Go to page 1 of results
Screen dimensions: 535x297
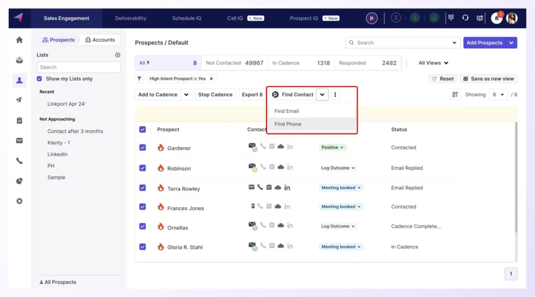click(x=511, y=274)
